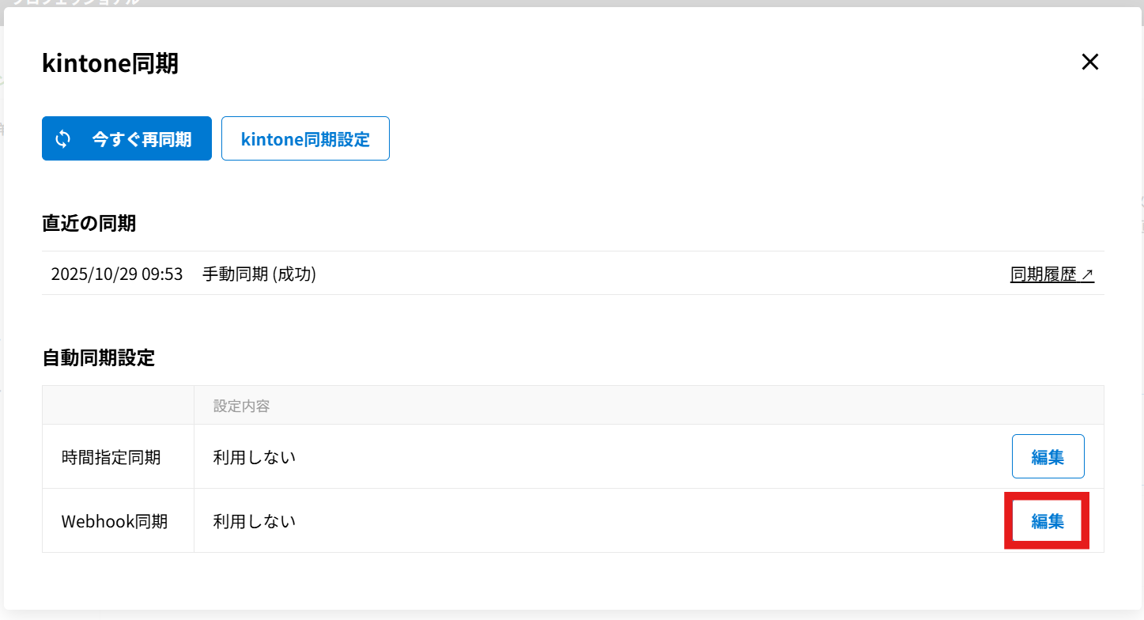Click the dimmed background above the dialog
Screen dimensions: 1144x620
553,3
